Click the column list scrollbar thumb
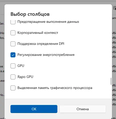 point(111,81)
